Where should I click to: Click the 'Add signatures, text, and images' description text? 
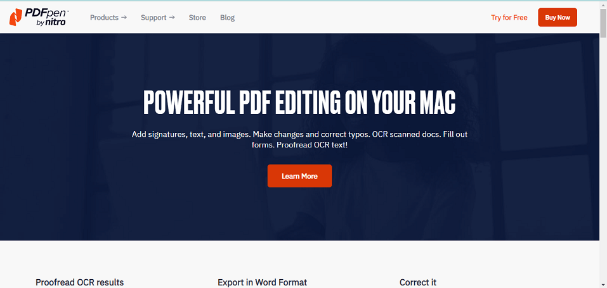299,140
